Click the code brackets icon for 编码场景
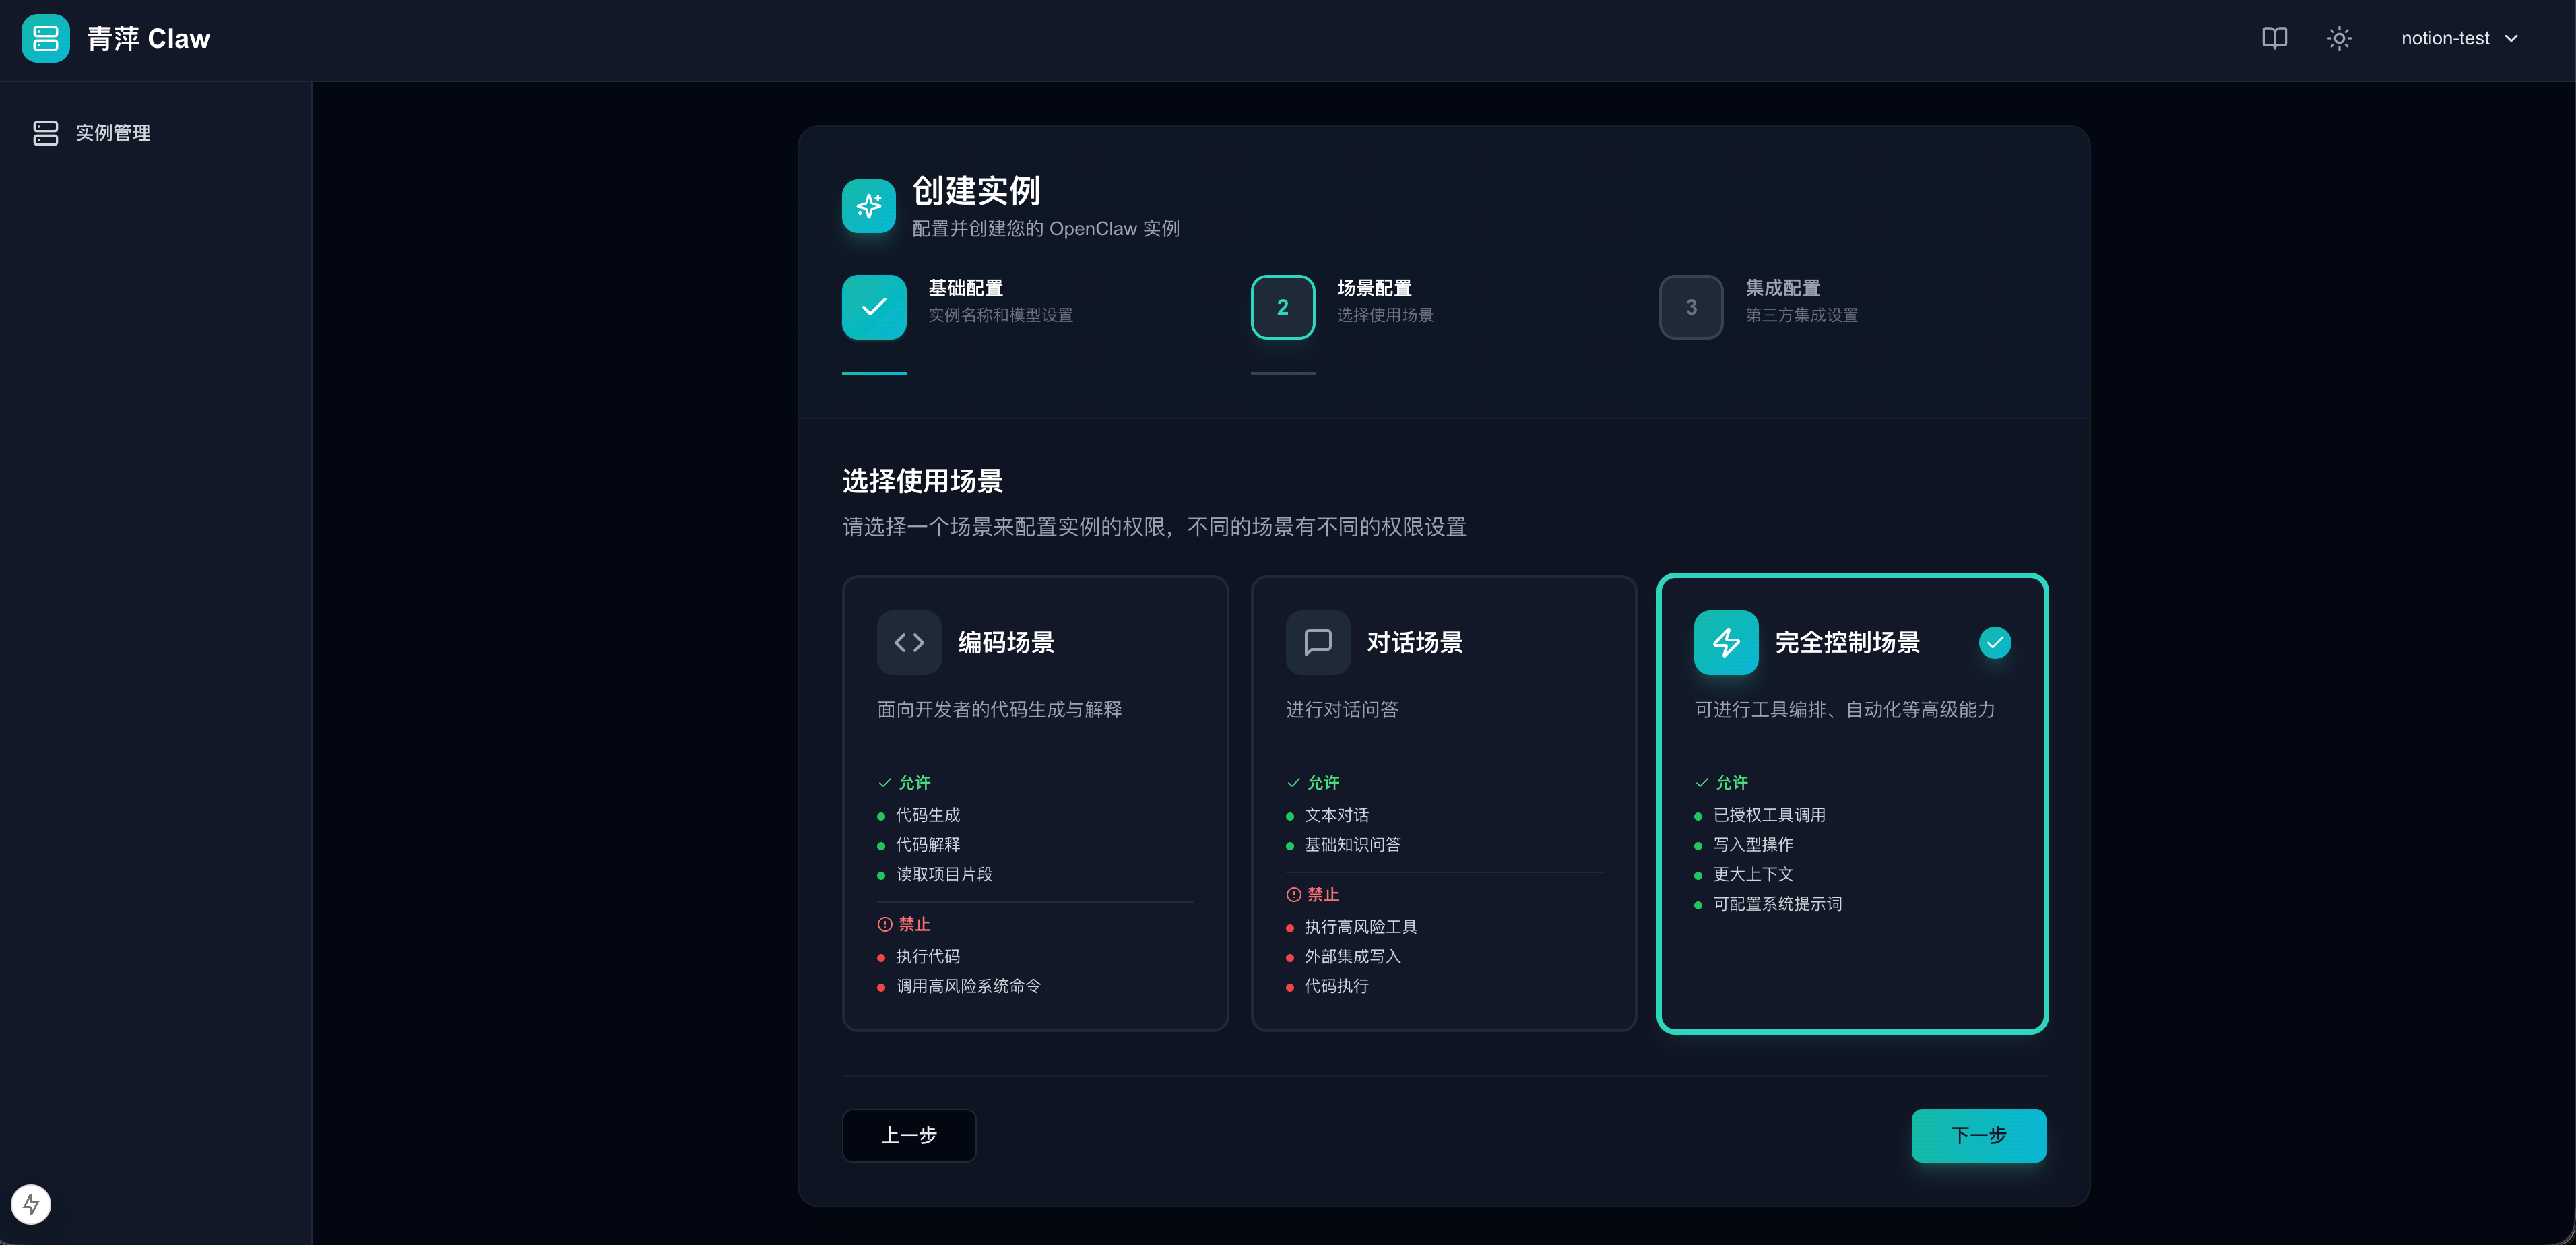The image size is (2576, 1245). click(908, 642)
